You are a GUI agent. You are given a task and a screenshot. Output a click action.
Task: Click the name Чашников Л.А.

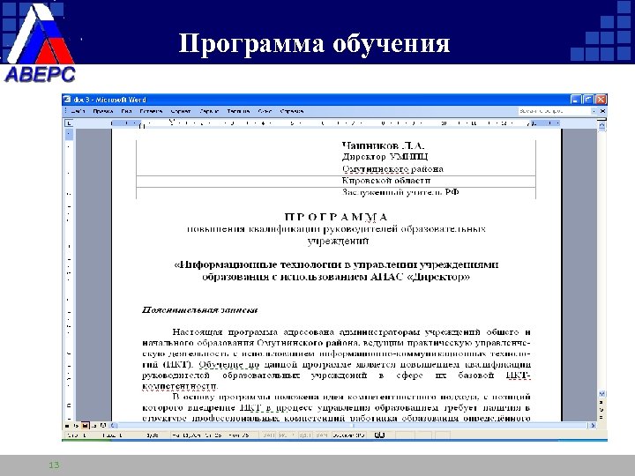click(x=383, y=145)
